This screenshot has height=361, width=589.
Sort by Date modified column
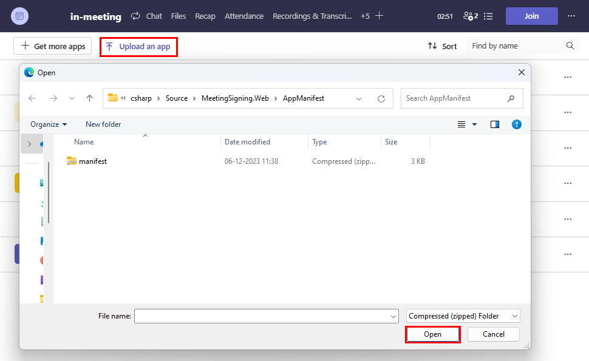pos(247,142)
